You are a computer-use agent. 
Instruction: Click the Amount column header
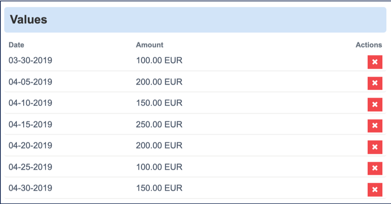pyautogui.click(x=150, y=45)
